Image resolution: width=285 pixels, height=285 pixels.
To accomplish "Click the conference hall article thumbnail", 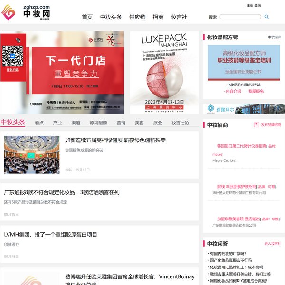I will pyautogui.click(x=32, y=154).
